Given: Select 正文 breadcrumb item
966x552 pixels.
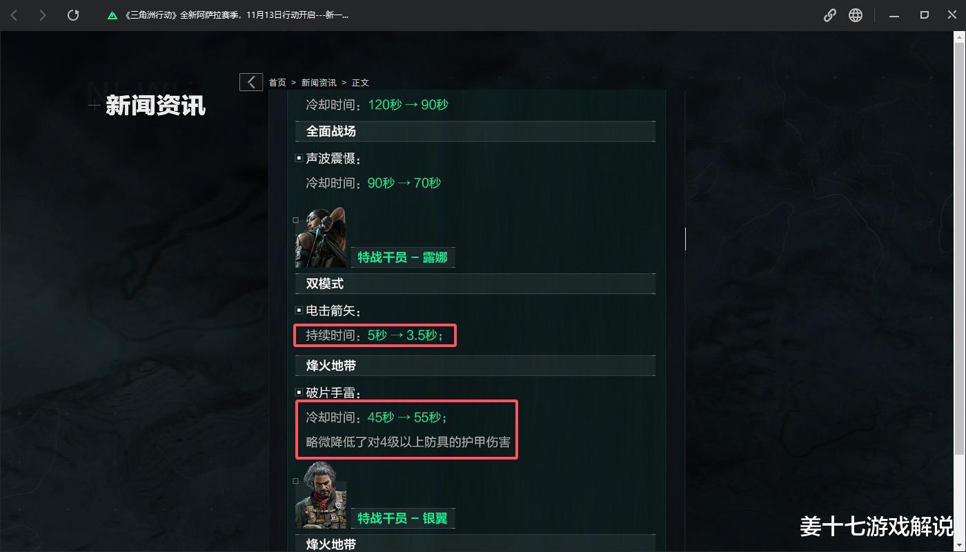Looking at the screenshot, I should [360, 82].
